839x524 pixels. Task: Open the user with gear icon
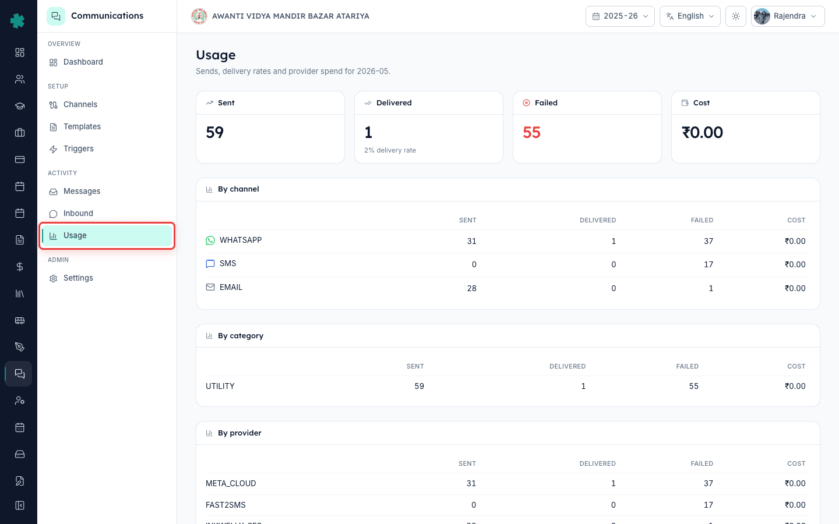(20, 401)
